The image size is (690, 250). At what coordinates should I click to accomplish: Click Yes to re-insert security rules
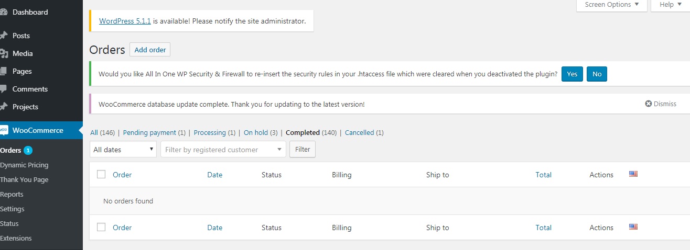[x=572, y=74]
